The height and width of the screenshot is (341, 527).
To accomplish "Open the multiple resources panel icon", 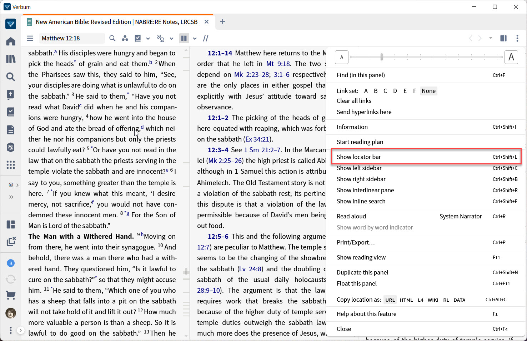I will coord(503,38).
